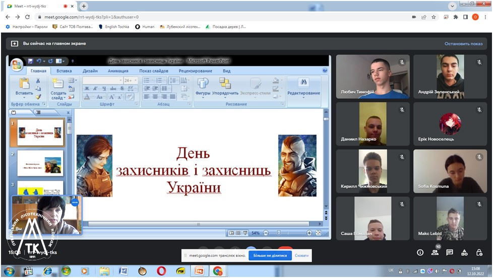Expand Абзац paragraph dialog launcher
The width and height of the screenshot is (493, 278).
coord(189,104)
